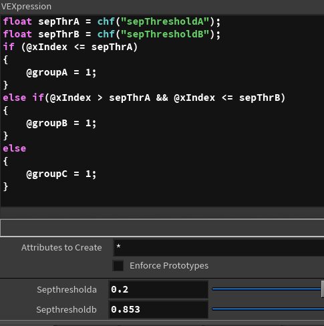Click the Septhresholdb slider track
The width and height of the screenshot is (324, 326).
point(268,309)
